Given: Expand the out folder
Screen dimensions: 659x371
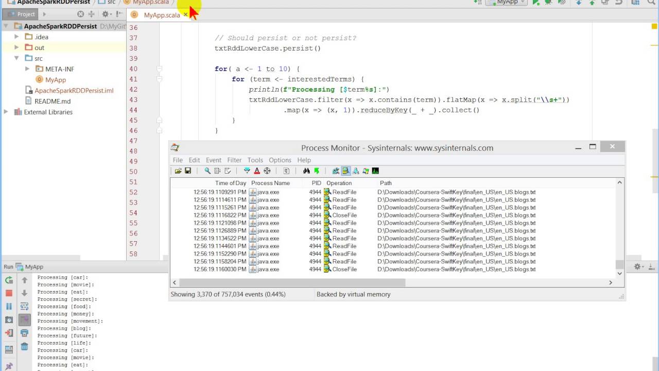Looking at the screenshot, I should (16, 47).
